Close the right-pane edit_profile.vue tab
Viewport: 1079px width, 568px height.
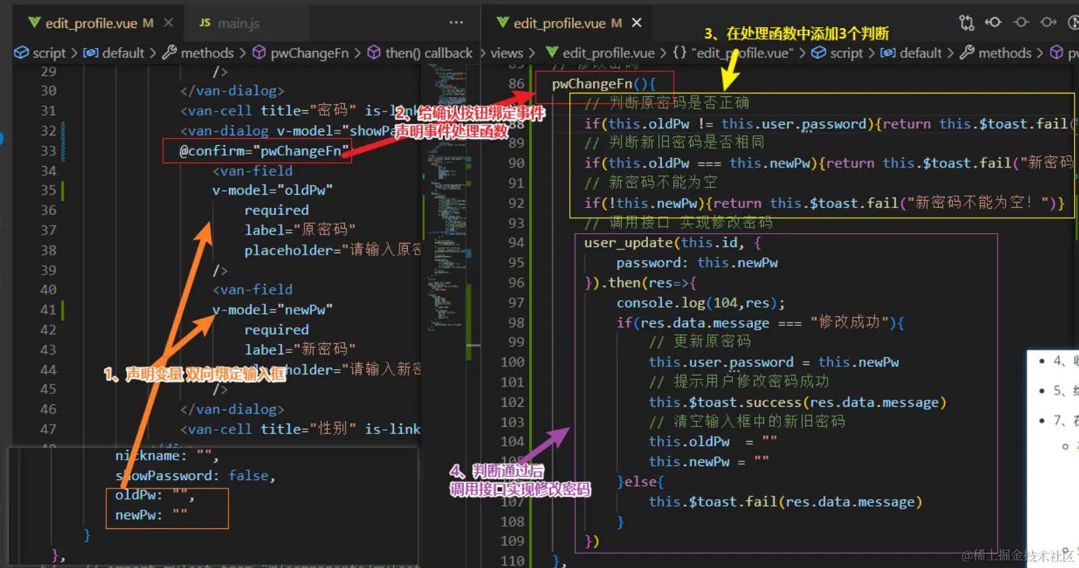(636, 23)
